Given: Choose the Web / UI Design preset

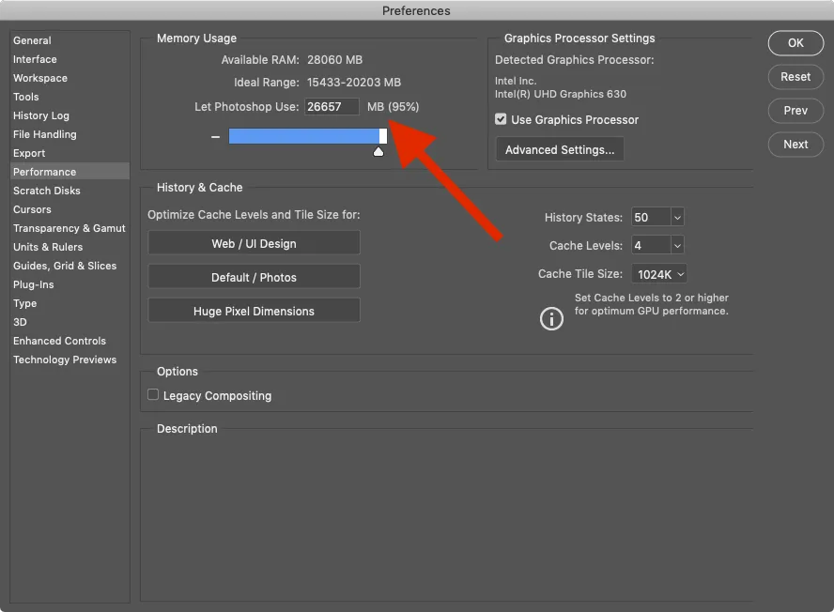Looking at the screenshot, I should click(x=254, y=244).
